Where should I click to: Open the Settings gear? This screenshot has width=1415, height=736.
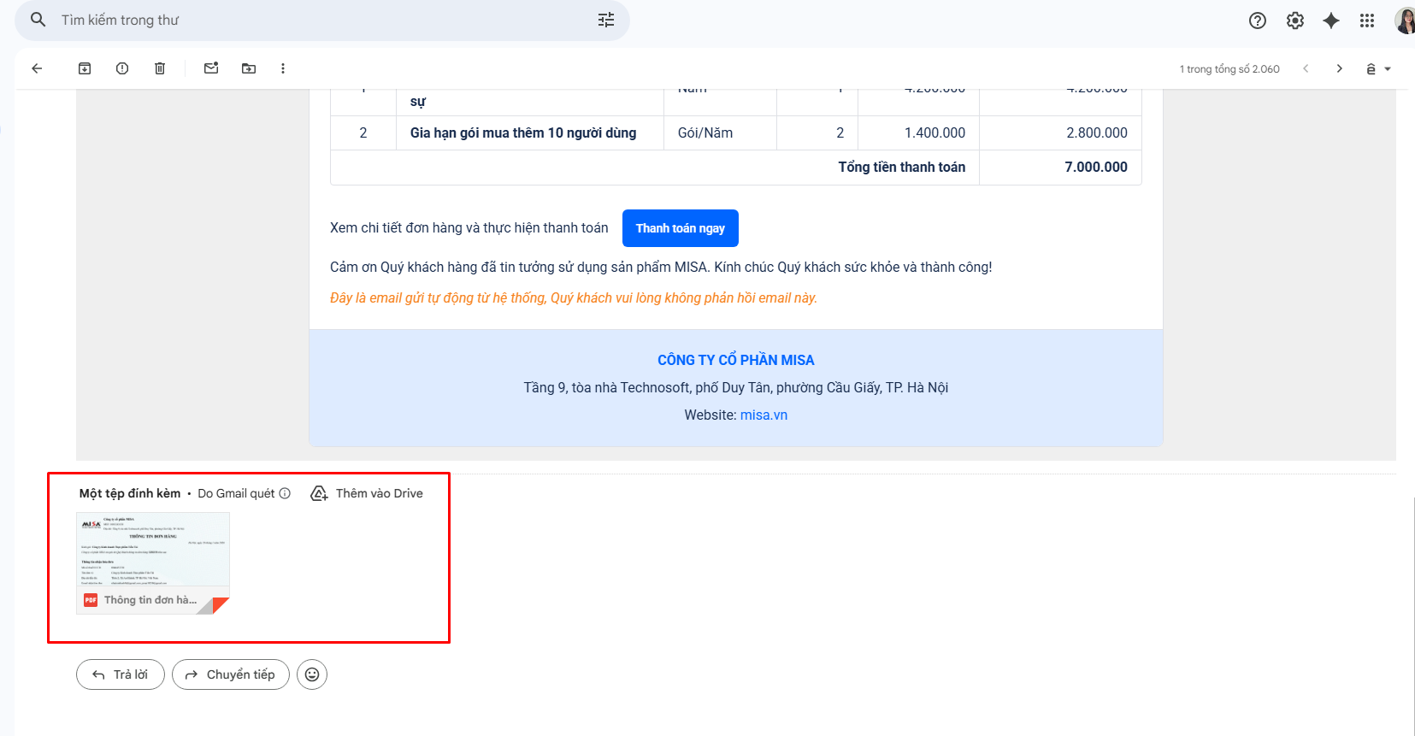point(1295,21)
